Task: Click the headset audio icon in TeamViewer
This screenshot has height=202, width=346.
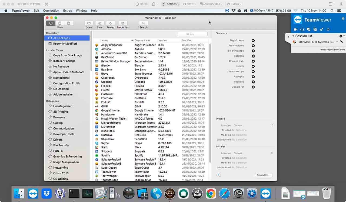Action: click(x=302, y=29)
